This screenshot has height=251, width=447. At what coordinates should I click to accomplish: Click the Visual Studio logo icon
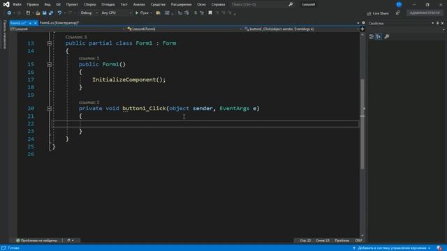[x=6, y=4]
